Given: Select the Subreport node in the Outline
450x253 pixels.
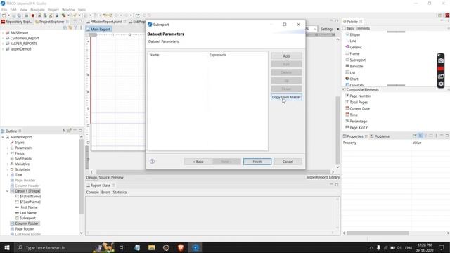Looking at the screenshot, I should [x=27, y=218].
